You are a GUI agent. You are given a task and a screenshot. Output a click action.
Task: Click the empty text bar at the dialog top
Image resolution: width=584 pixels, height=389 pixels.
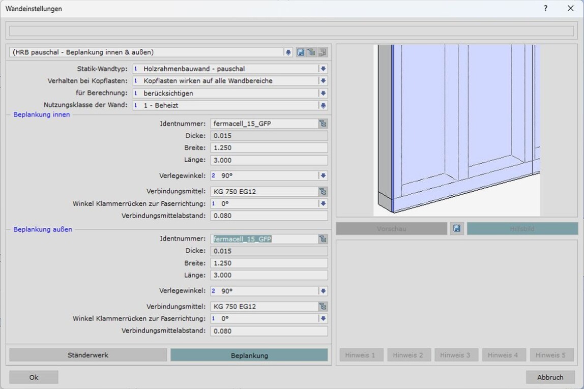pos(291,31)
